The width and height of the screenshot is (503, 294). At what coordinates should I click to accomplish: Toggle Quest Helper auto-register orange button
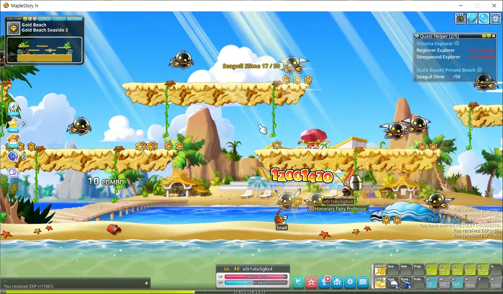(484, 36)
